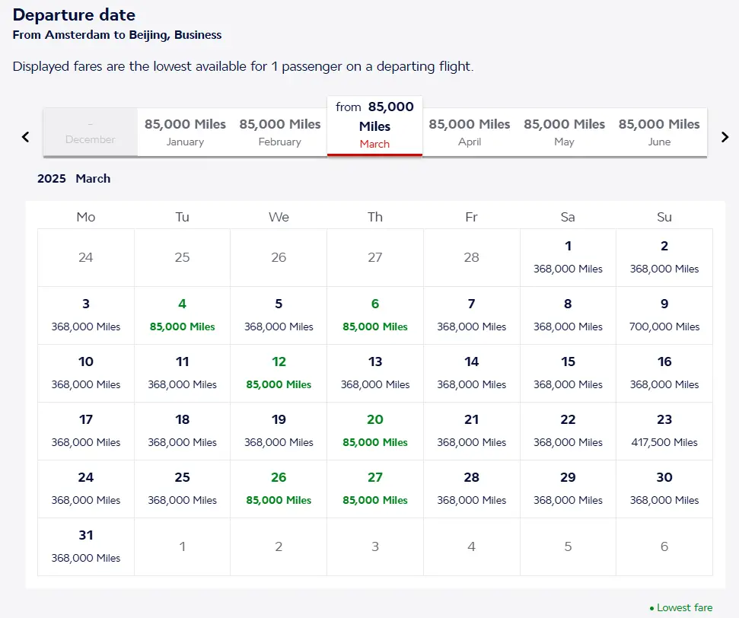Pick March 26 lowest fare date
Screen dimensions: 739x618
[279, 489]
